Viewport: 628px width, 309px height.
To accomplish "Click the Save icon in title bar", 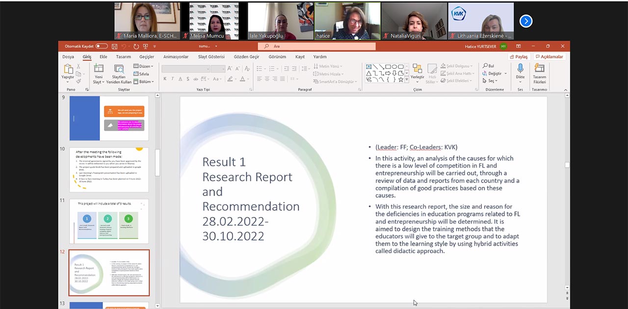I will (x=114, y=46).
